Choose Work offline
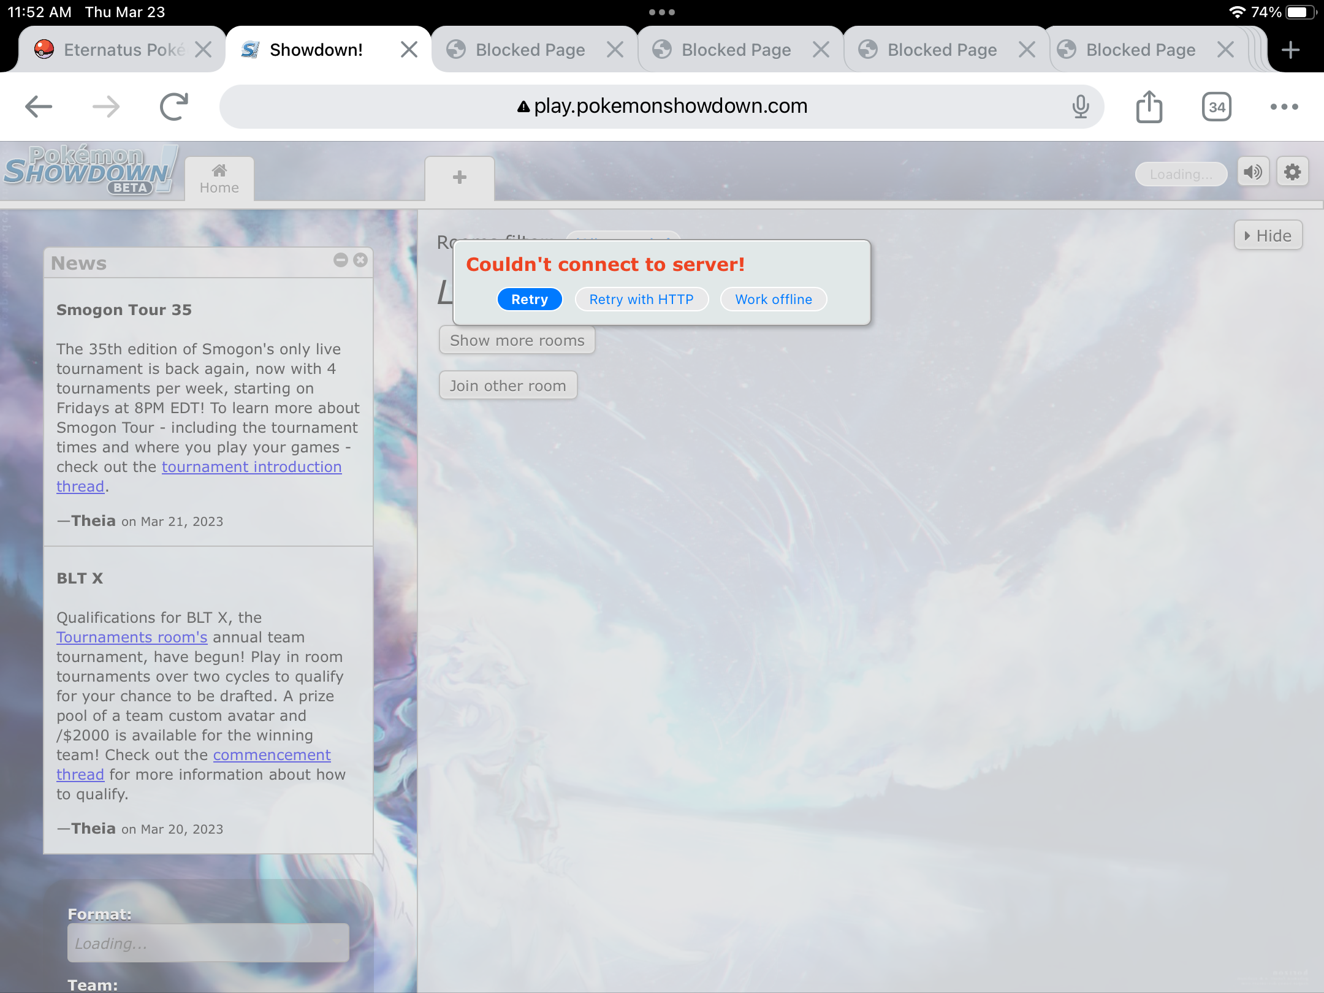This screenshot has height=993, width=1324. [774, 299]
